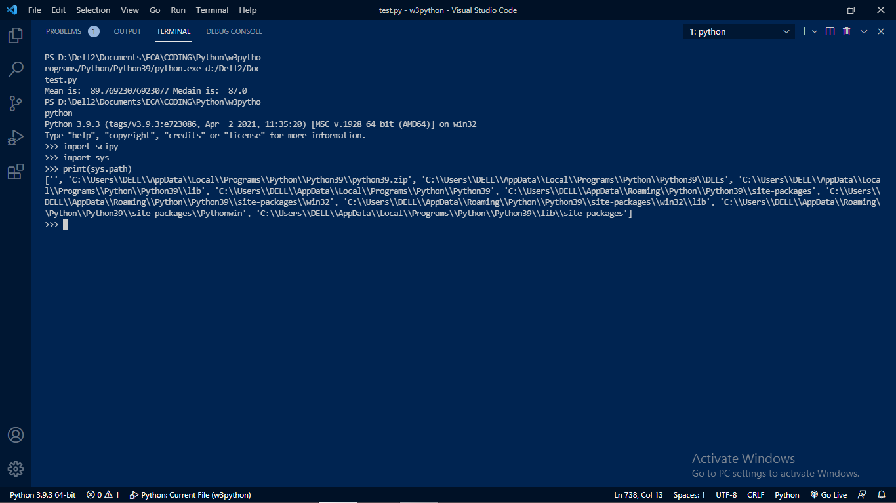Screen dimensions: 896x503
Task: Add a new terminal with the plus icon
Action: click(804, 31)
